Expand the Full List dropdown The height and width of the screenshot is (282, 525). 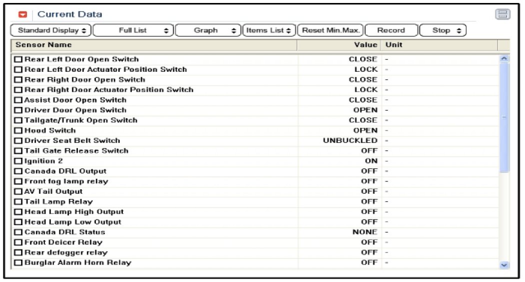pyautogui.click(x=133, y=30)
